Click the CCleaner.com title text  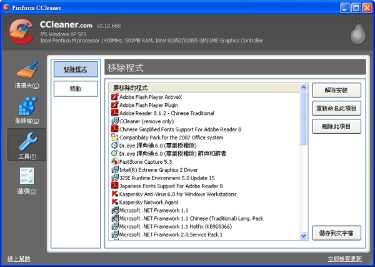coord(66,24)
